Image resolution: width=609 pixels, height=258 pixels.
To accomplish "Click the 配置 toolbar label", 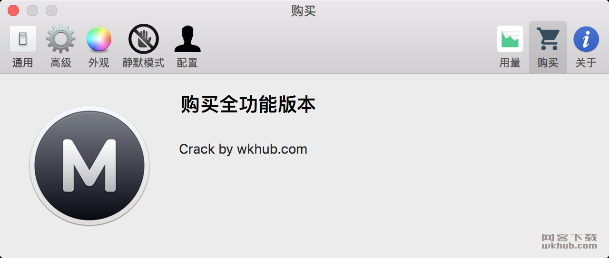I will point(187,63).
